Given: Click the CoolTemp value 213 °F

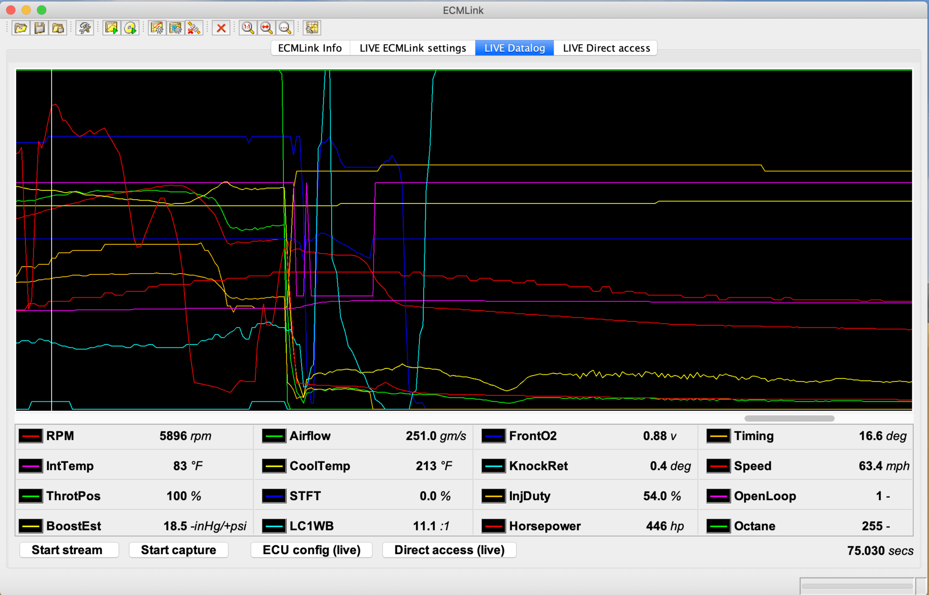Looking at the screenshot, I should [434, 466].
